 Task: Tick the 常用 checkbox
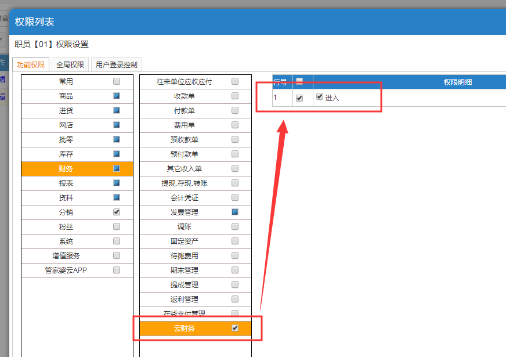coord(117,81)
